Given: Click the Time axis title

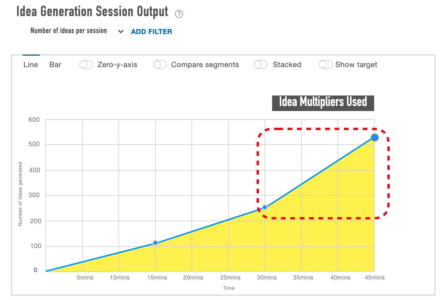Looking at the screenshot, I should pos(229,288).
